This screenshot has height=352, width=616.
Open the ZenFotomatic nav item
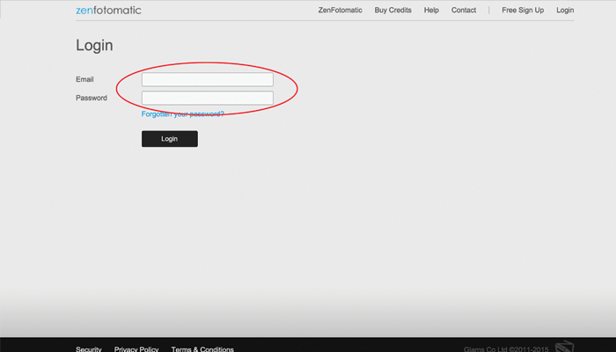(341, 11)
